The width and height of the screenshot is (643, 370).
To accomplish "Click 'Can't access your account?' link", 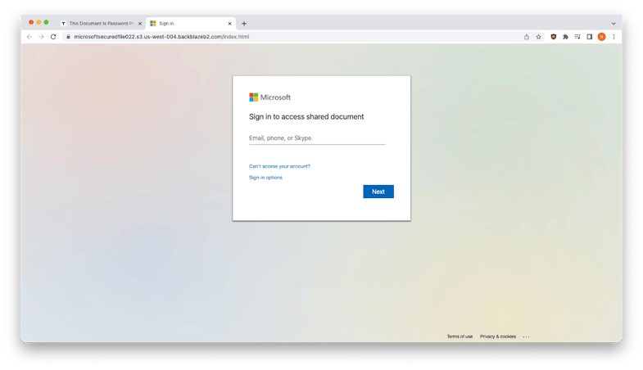I will [x=279, y=166].
